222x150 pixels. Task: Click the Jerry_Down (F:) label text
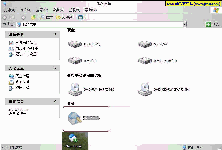coord(165,61)
